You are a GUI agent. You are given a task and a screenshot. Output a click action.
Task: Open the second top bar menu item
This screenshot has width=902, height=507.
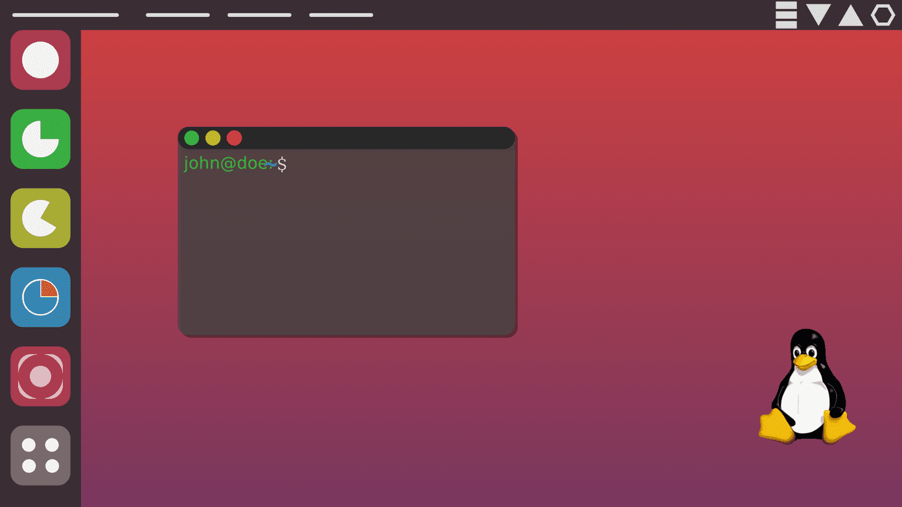178,15
